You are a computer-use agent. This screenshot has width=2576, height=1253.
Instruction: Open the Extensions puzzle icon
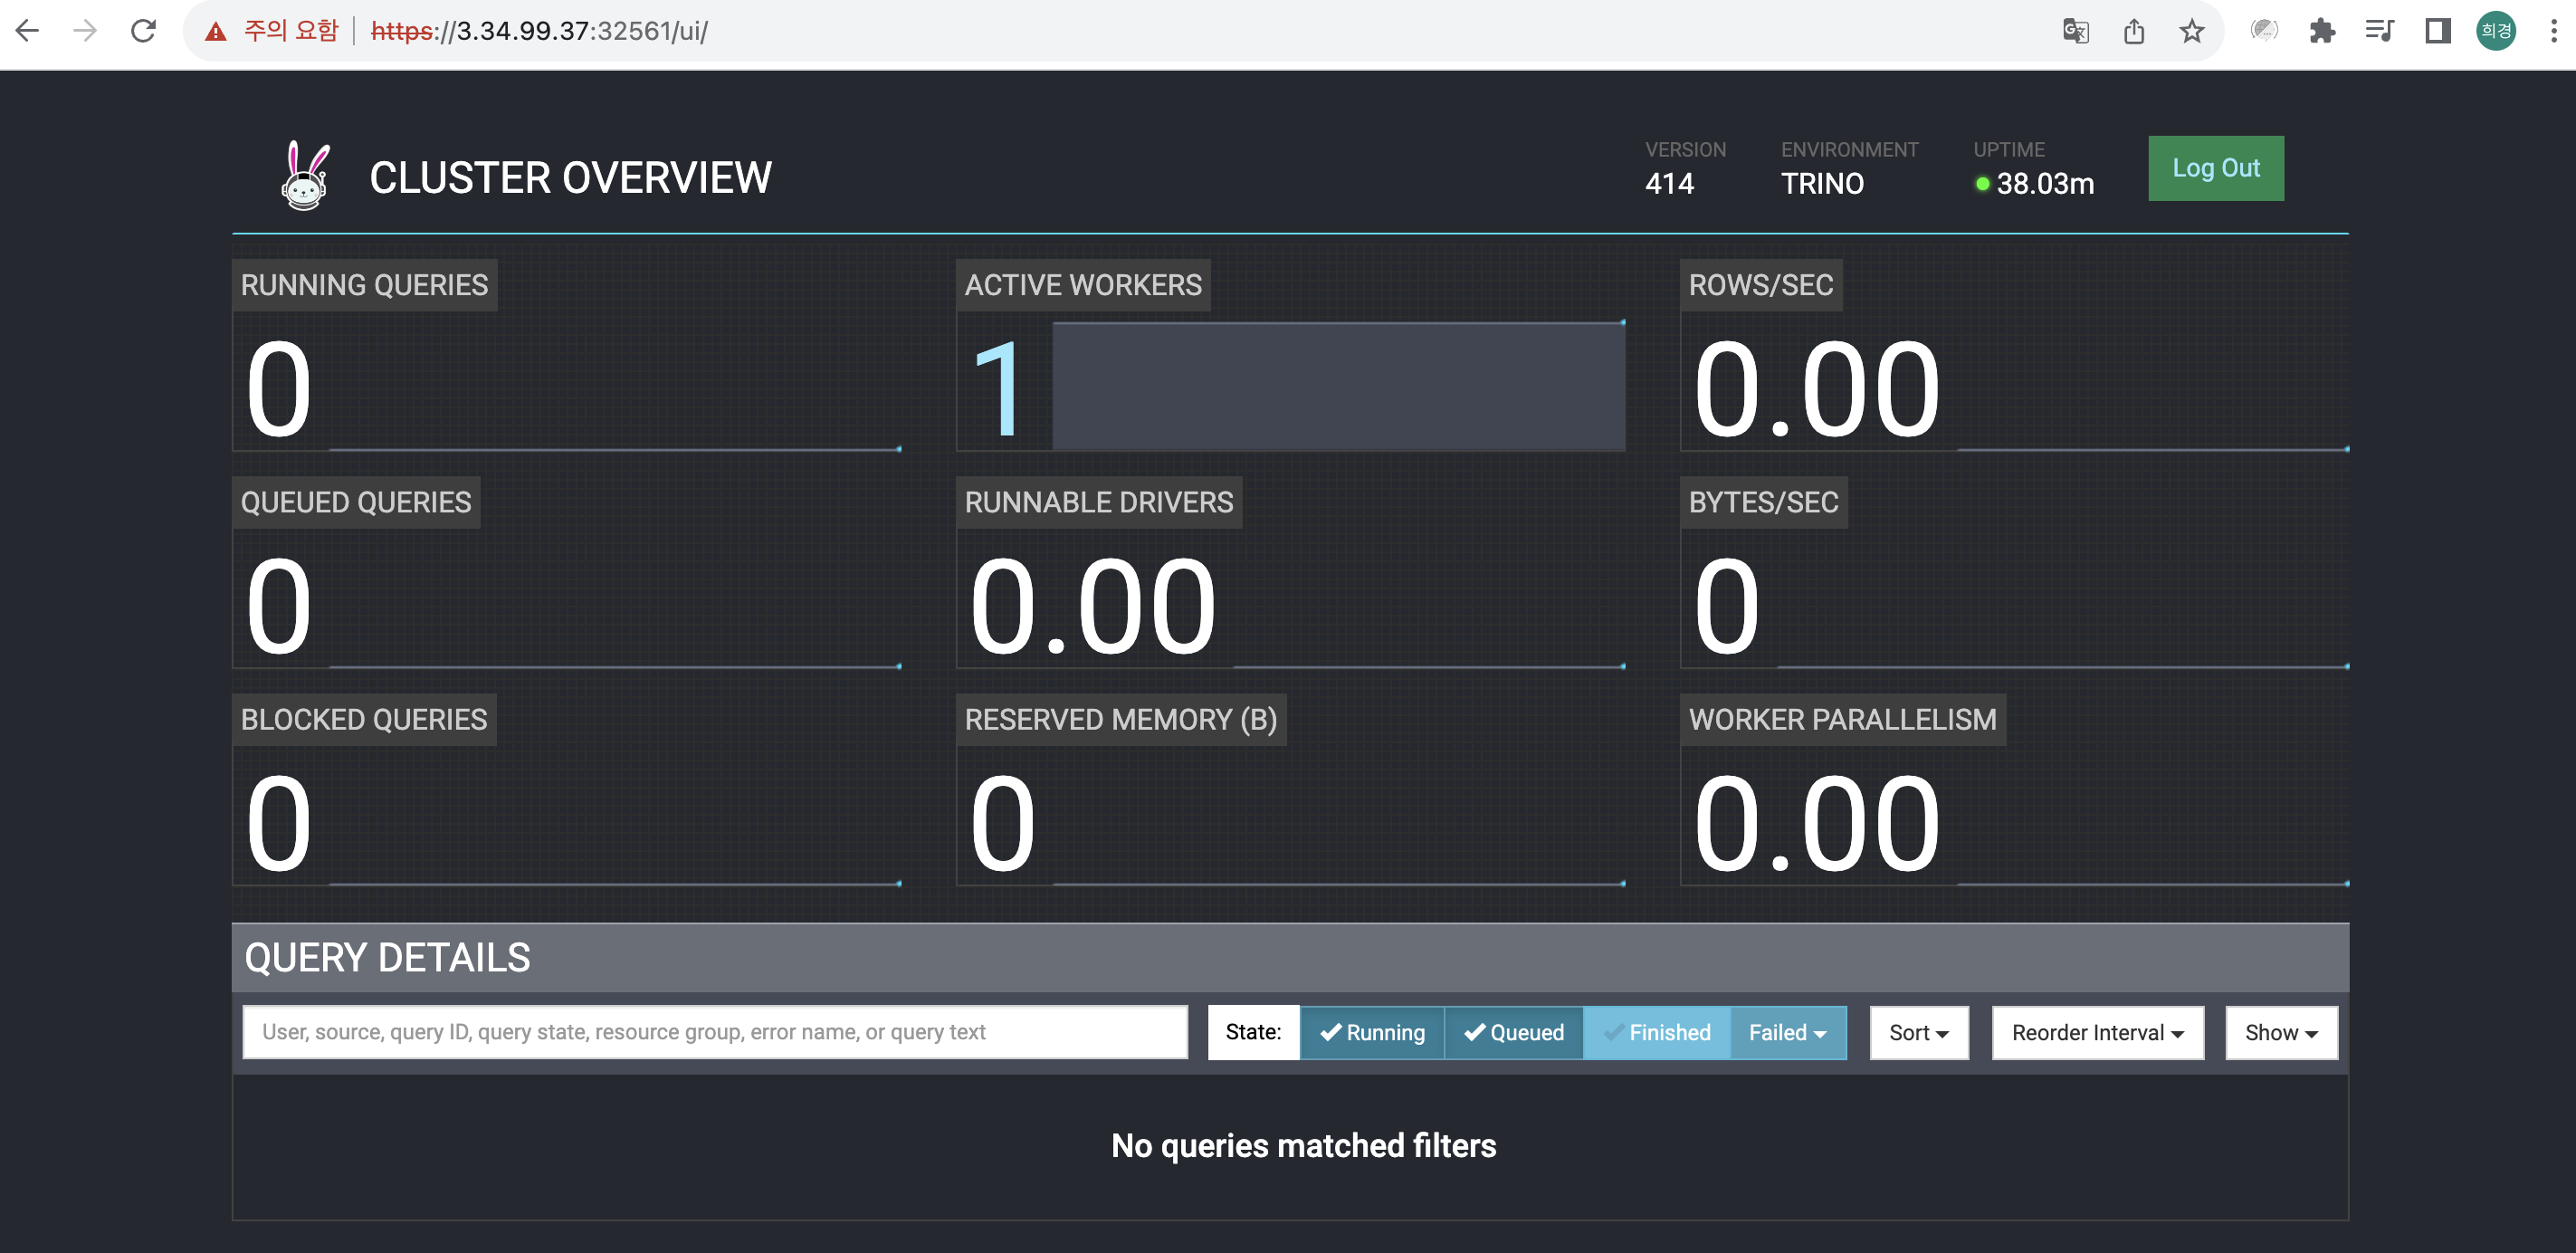point(2322,31)
